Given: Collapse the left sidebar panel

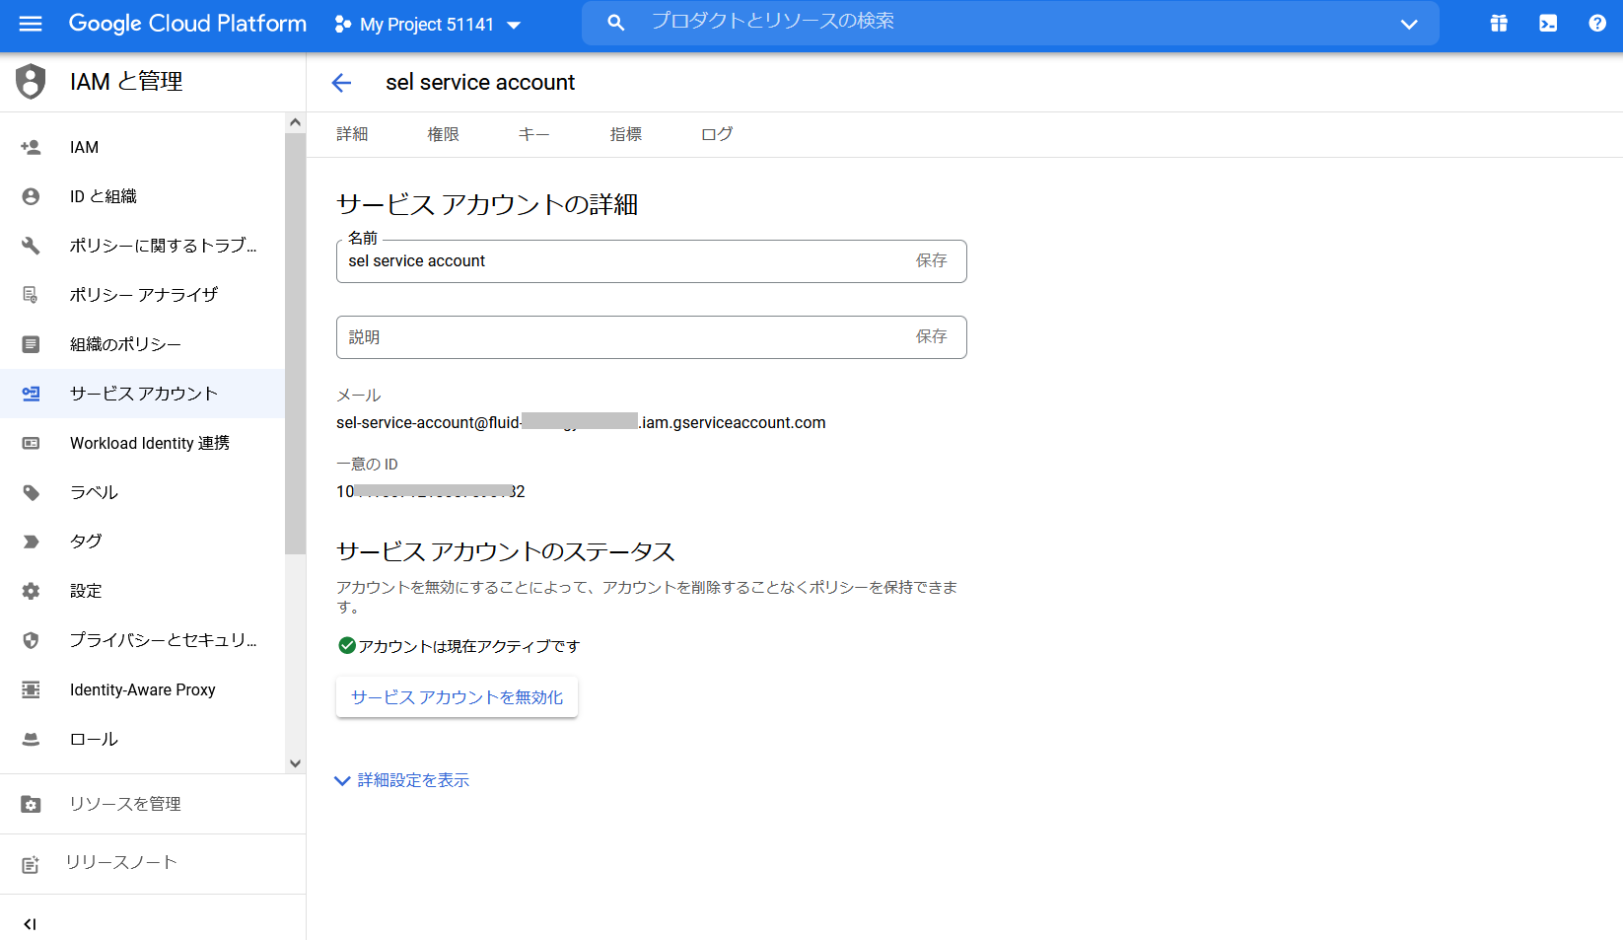Looking at the screenshot, I should coord(30,924).
